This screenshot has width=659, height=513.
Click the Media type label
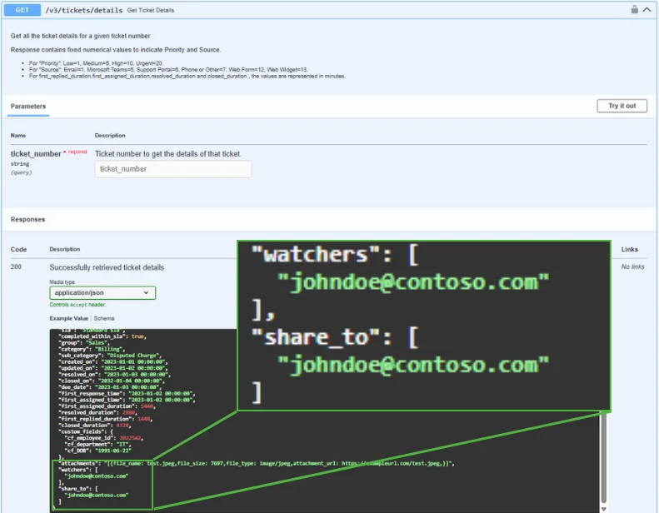click(62, 282)
